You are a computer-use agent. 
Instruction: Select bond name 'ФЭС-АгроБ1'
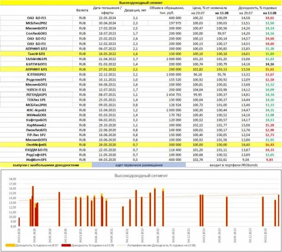[36, 110]
